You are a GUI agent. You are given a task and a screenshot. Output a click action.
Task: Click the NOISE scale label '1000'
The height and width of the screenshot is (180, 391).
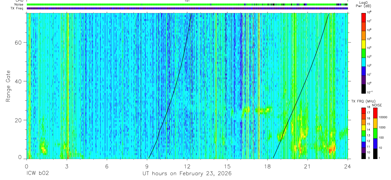(382, 128)
